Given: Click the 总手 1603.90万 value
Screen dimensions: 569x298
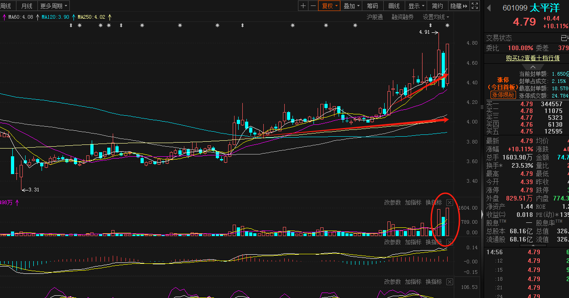Looking at the screenshot, I should coord(517,157).
